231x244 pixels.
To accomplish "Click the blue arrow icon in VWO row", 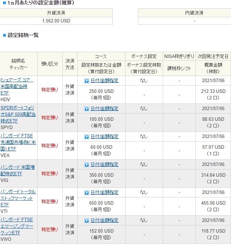I will point(87,221).
